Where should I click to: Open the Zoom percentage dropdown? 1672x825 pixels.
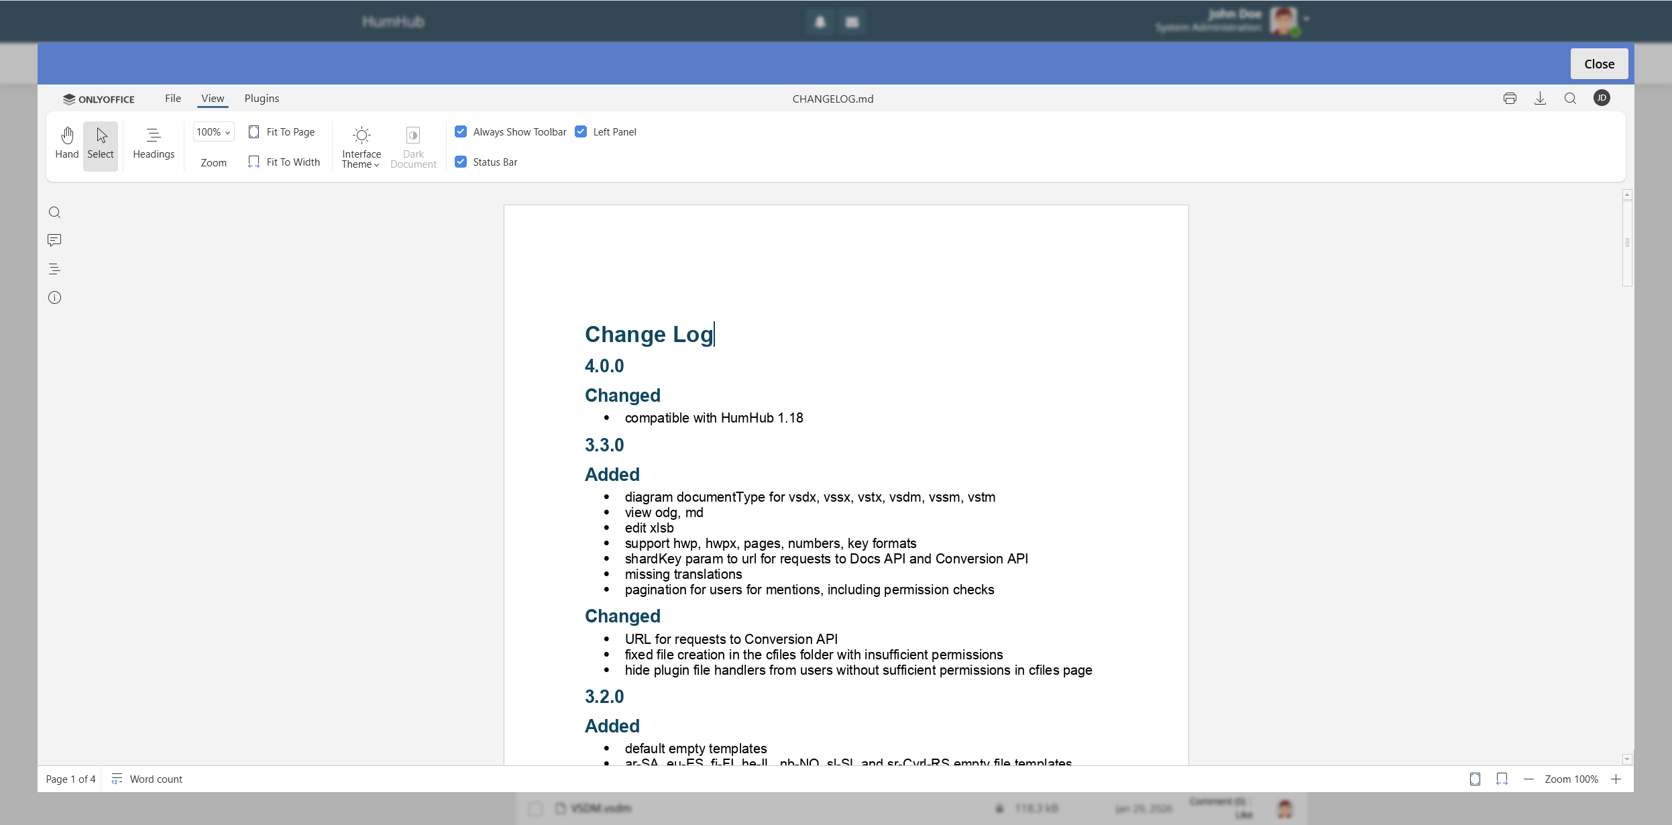[x=213, y=131]
